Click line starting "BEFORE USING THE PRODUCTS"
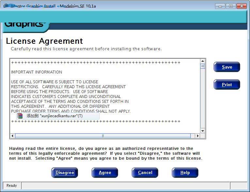 click(x=59, y=92)
